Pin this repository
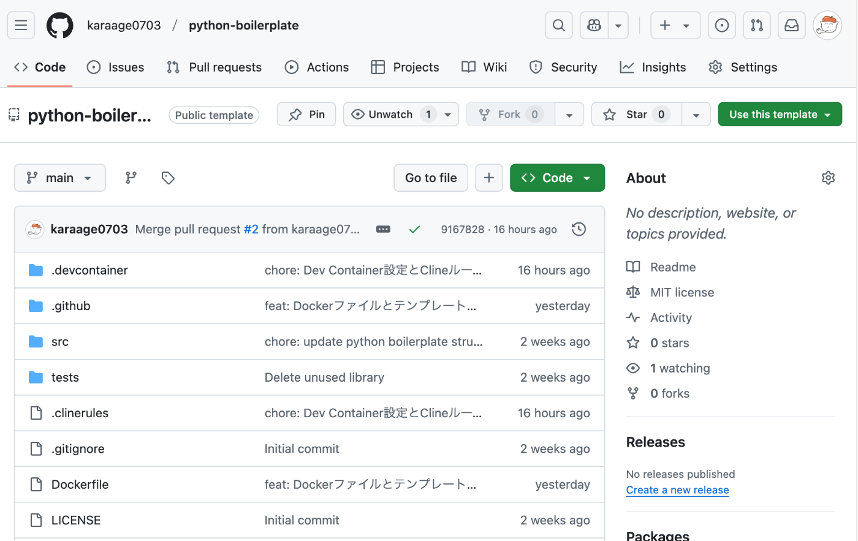 pyautogui.click(x=306, y=115)
